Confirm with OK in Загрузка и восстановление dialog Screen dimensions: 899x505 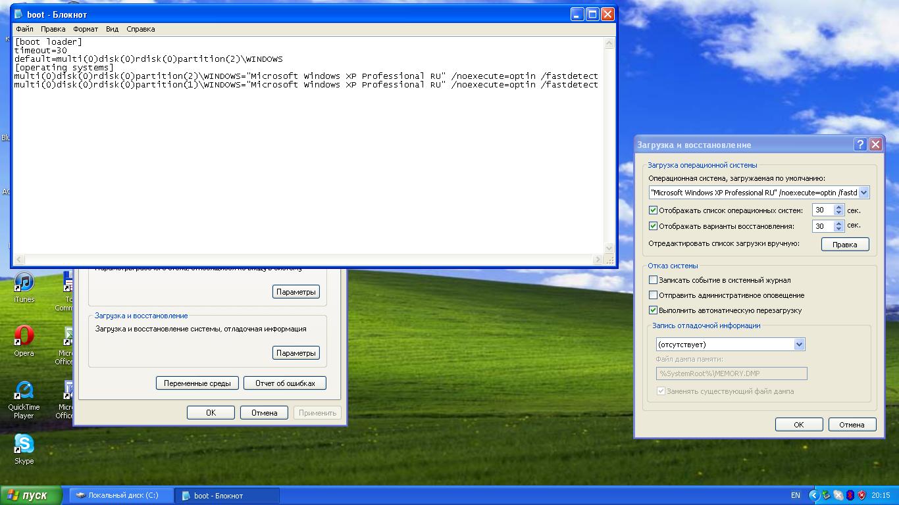(799, 424)
